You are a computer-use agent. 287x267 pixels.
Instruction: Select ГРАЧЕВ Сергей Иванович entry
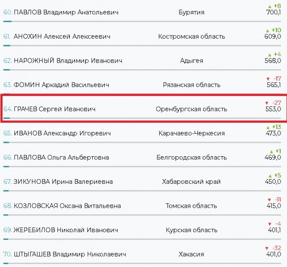pos(55,109)
